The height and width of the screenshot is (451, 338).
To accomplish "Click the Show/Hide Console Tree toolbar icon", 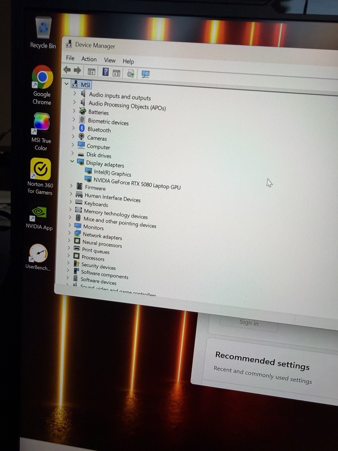I will (x=92, y=72).
